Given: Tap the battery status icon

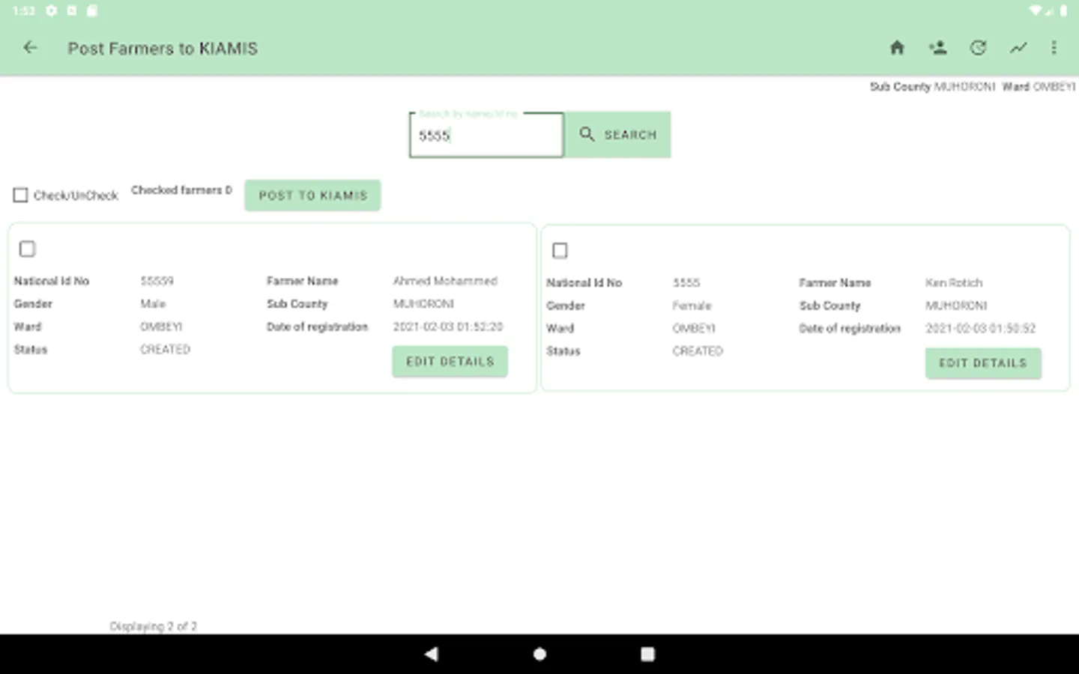Looking at the screenshot, I should (1063, 10).
